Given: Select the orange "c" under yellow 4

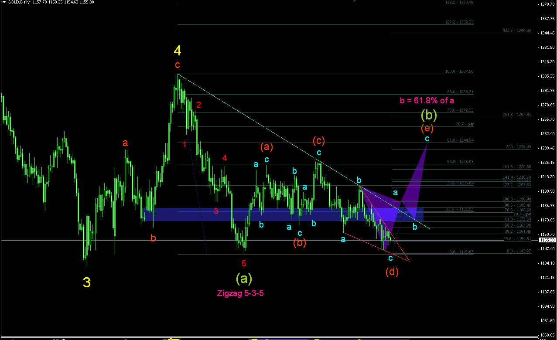Looking at the screenshot, I should [x=177, y=65].
